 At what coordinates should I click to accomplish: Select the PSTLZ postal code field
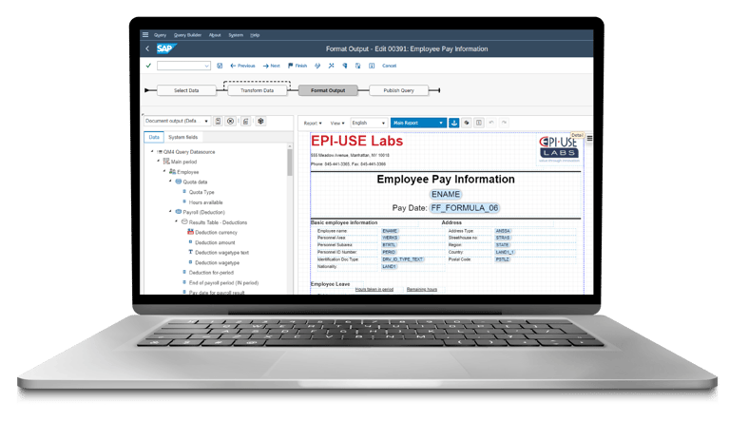coord(502,259)
